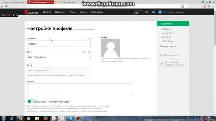Open the messages envelope icon
Viewport: 216px width, 121px height.
[x=153, y=12]
